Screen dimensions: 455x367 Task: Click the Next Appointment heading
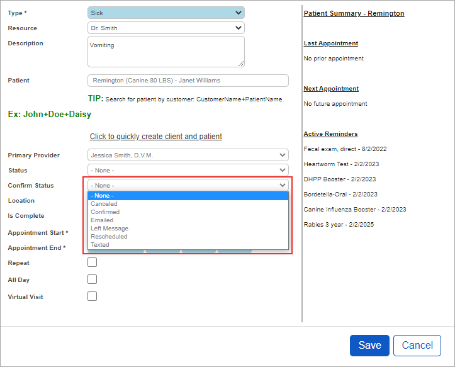tap(331, 89)
